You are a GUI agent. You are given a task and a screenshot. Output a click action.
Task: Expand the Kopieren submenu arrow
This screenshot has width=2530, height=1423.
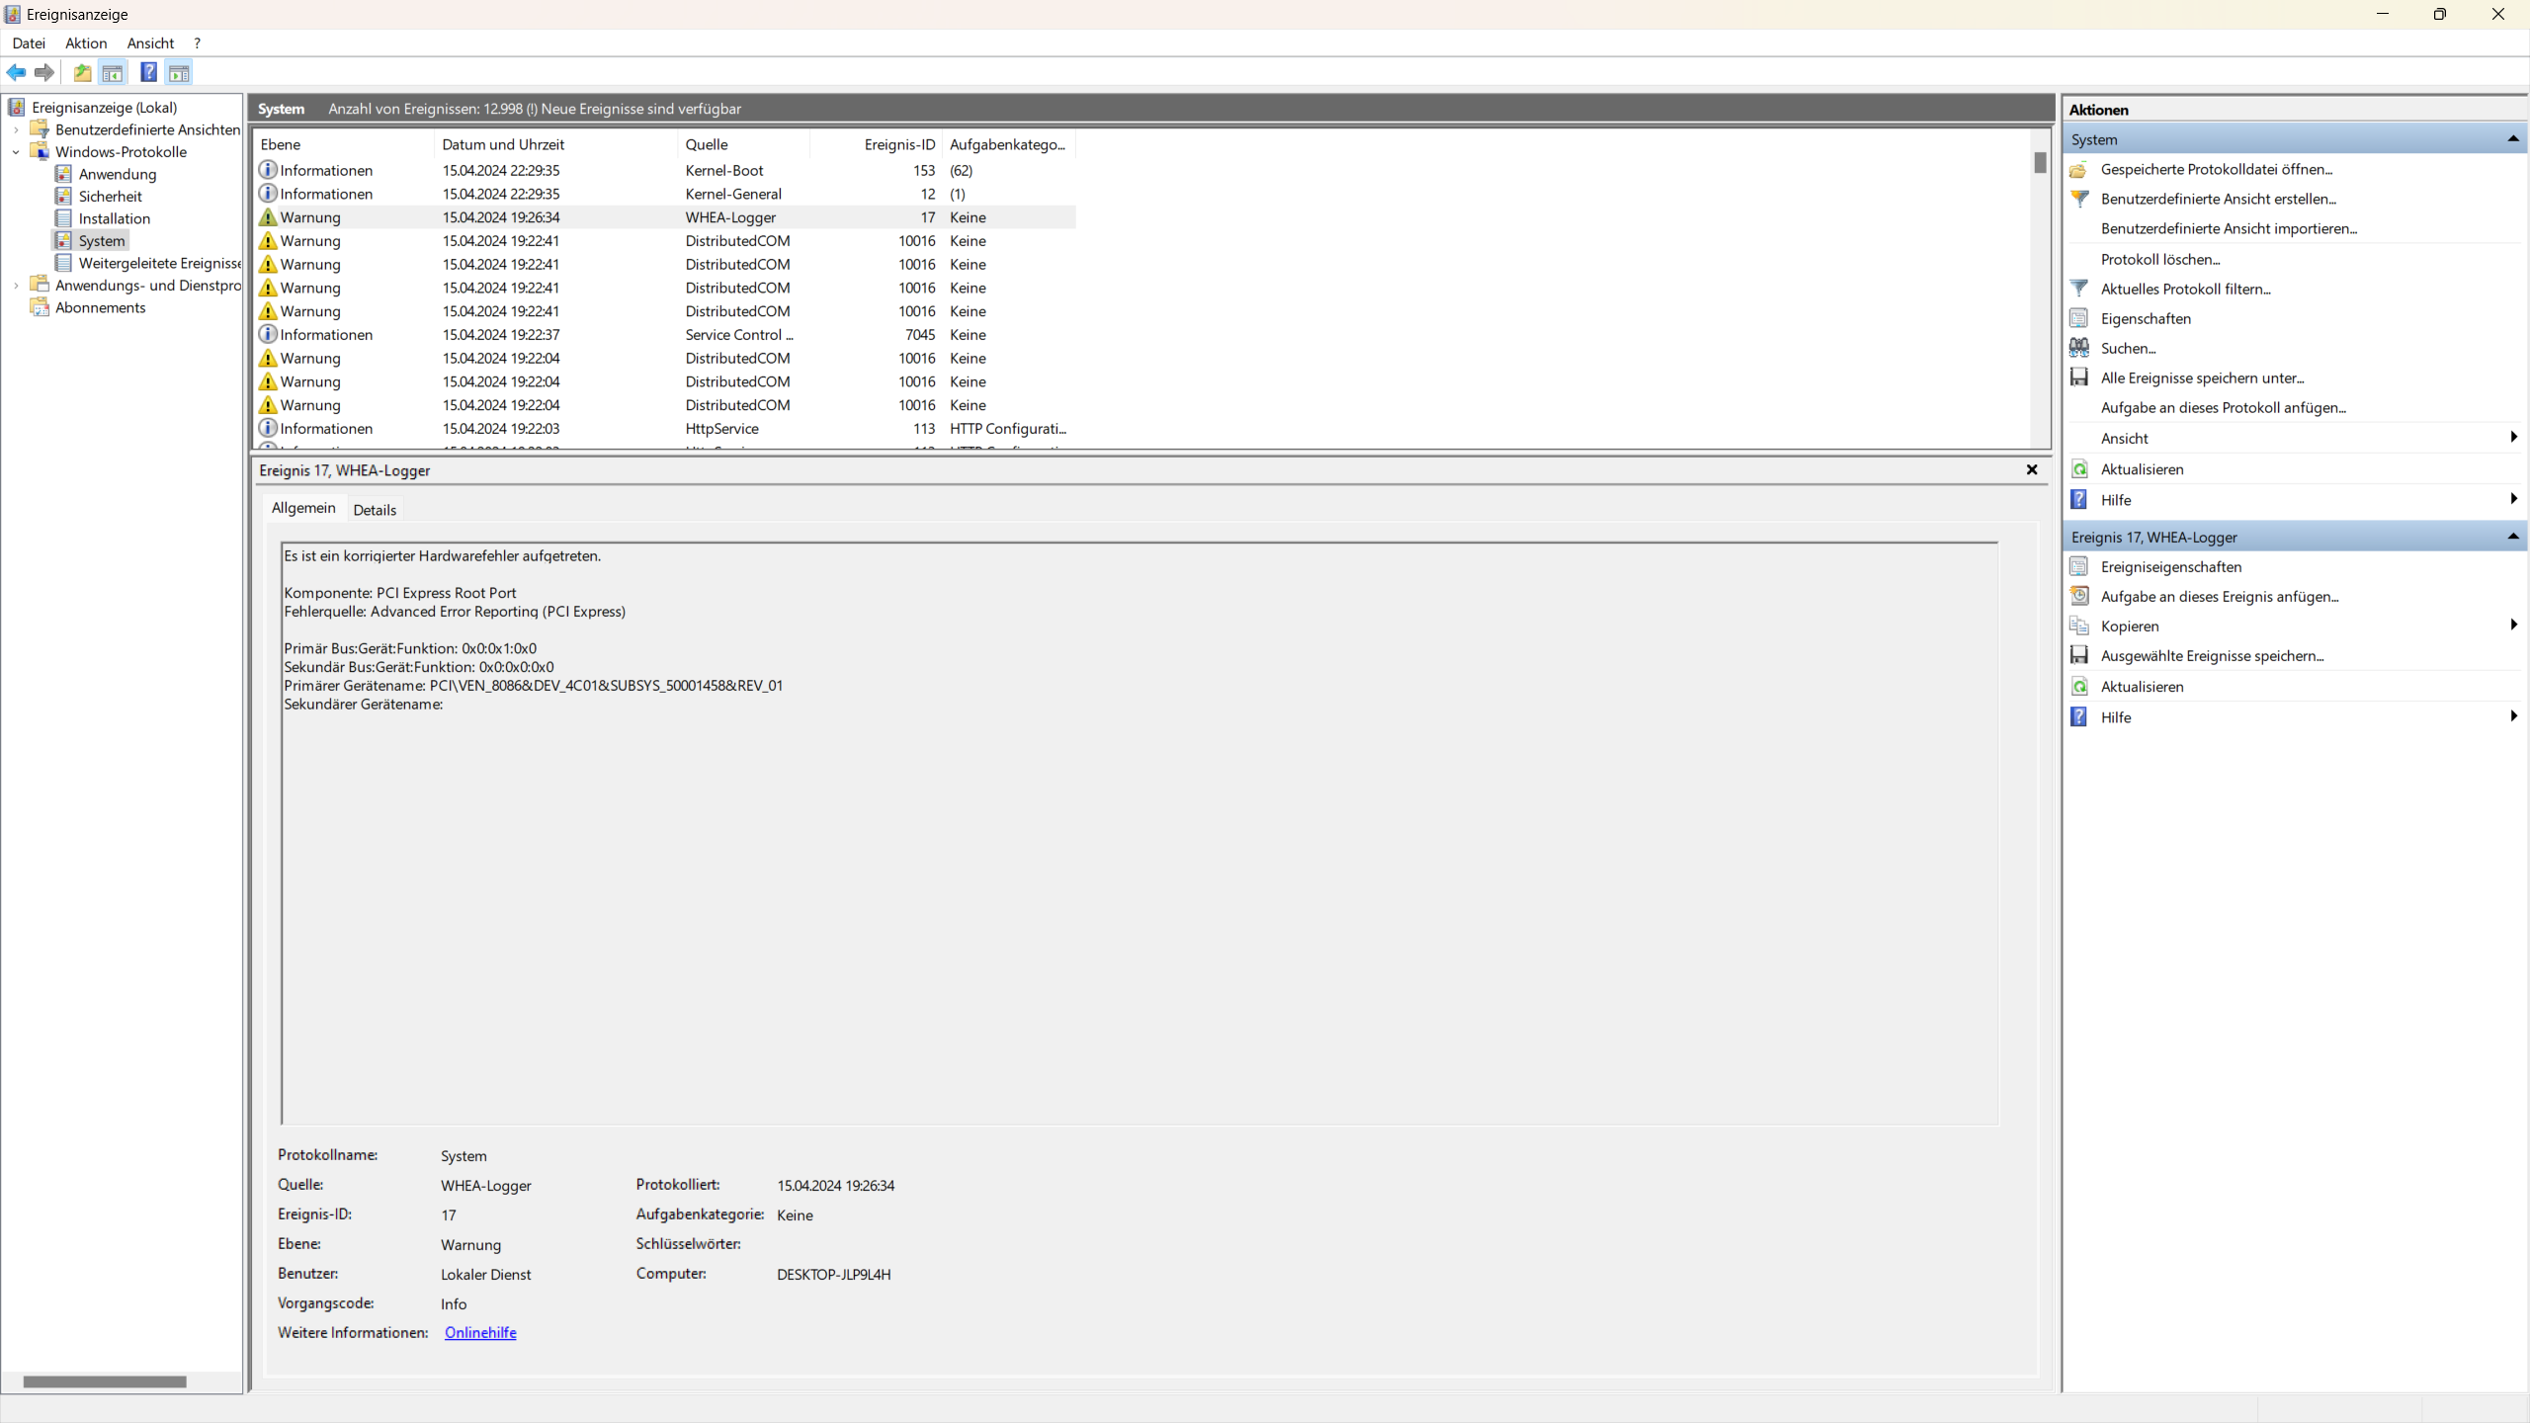click(2512, 626)
